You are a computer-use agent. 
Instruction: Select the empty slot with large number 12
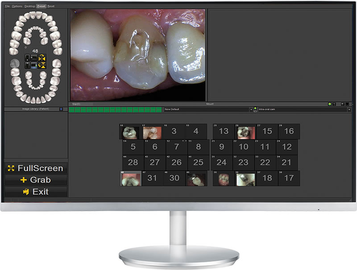[287, 147]
